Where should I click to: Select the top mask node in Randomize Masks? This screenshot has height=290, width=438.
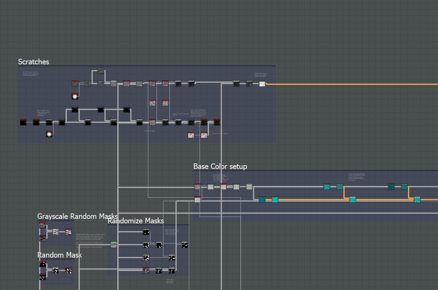pos(146,232)
